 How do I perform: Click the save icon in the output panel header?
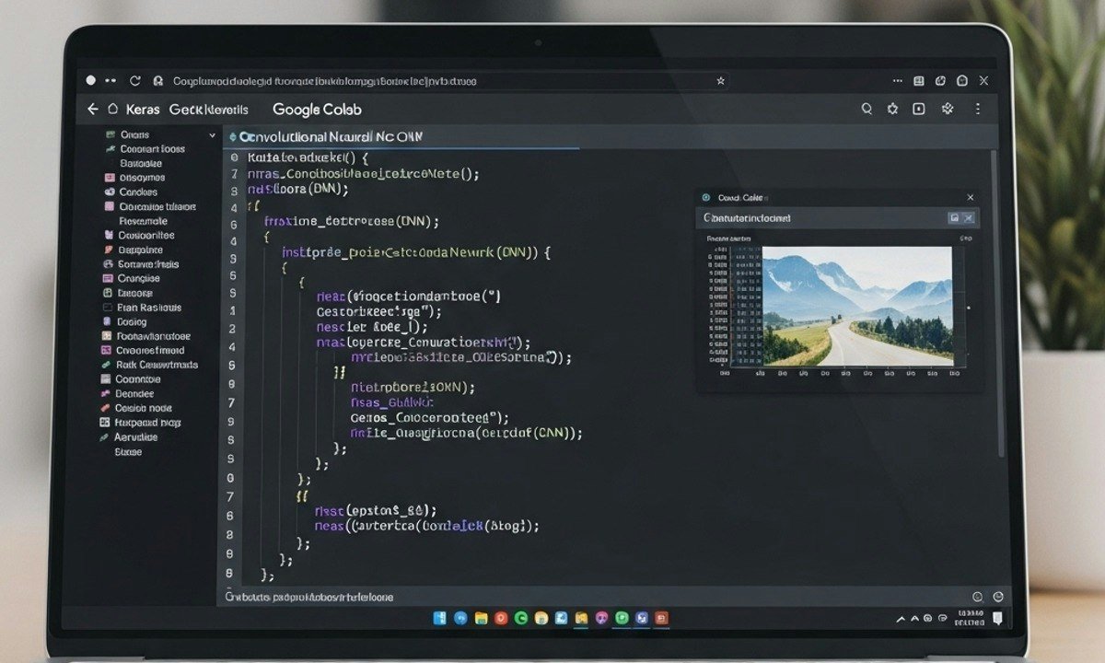tap(954, 218)
